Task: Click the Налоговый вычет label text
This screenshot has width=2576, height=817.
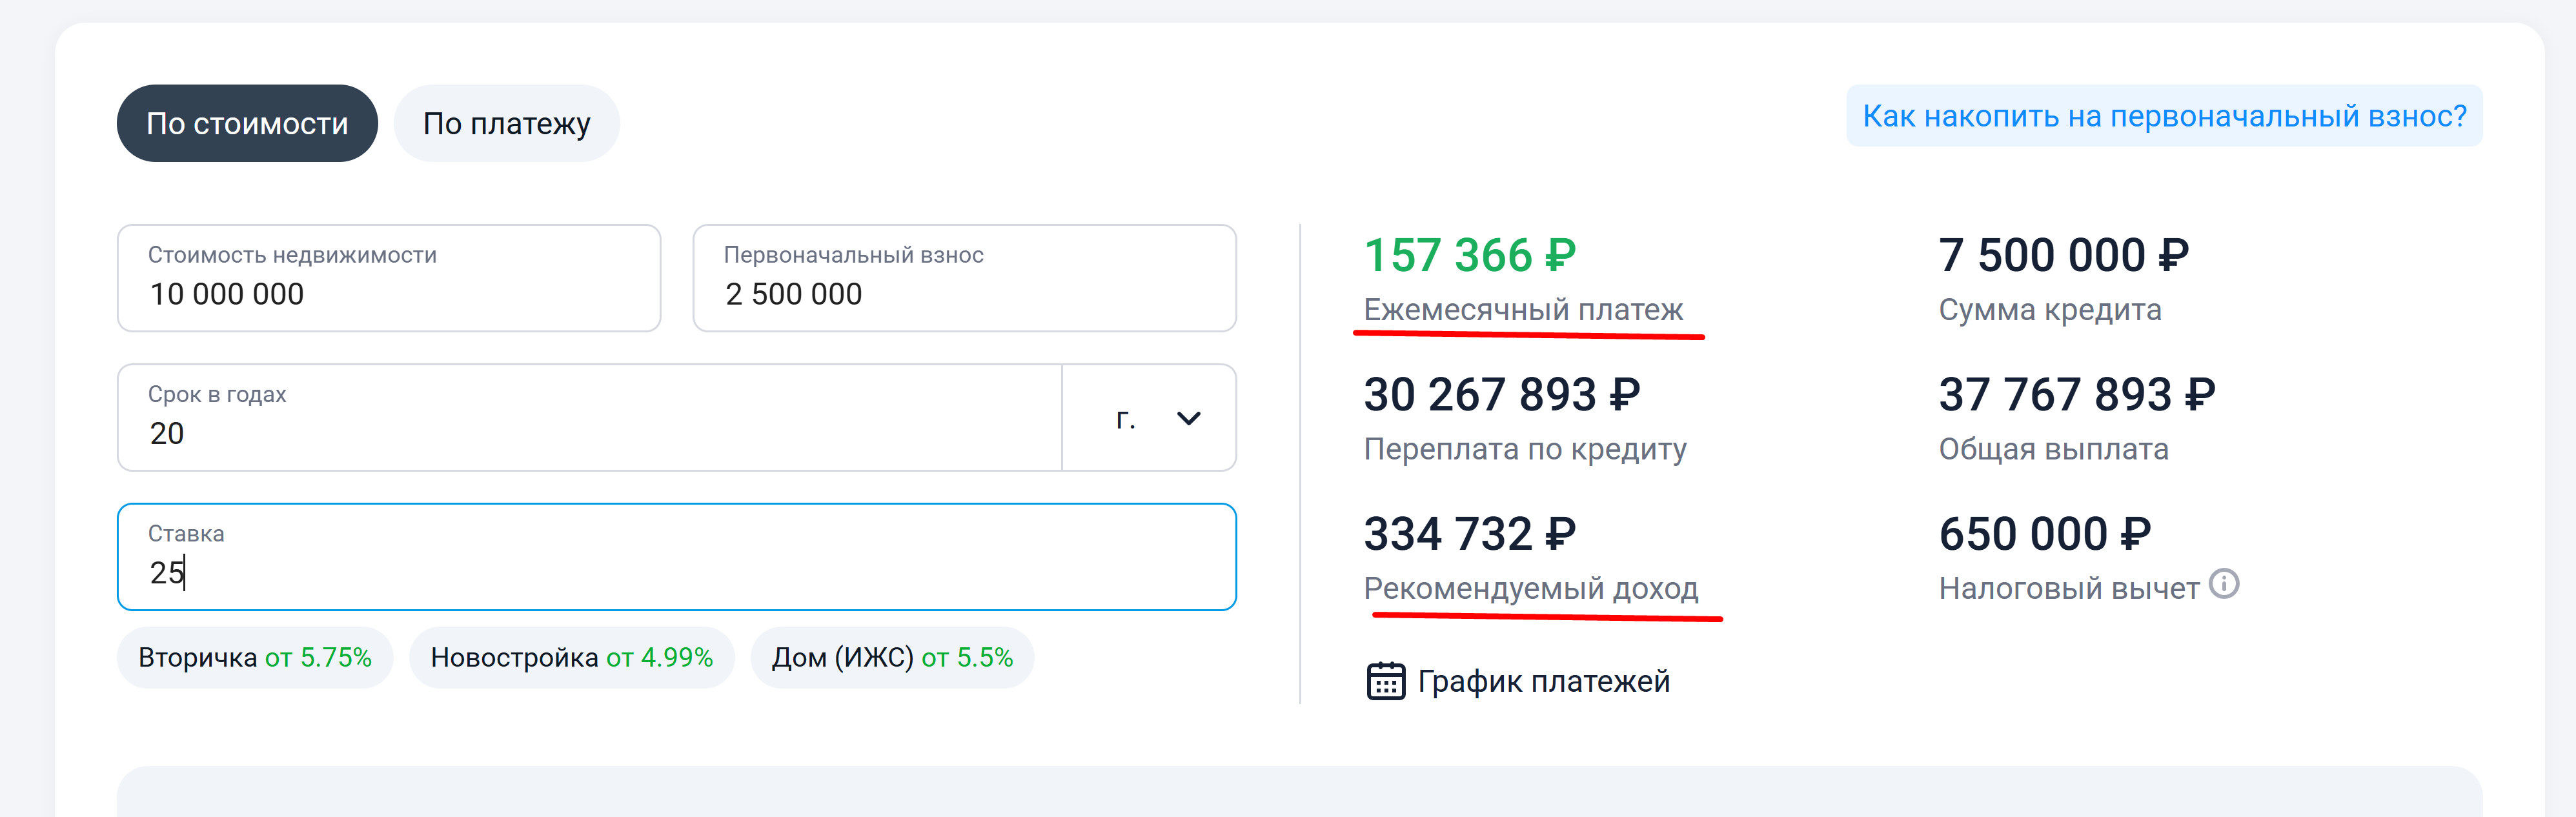Action: [x=2068, y=588]
